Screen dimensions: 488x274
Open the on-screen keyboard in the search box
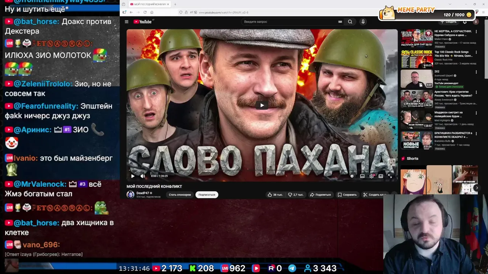340,22
